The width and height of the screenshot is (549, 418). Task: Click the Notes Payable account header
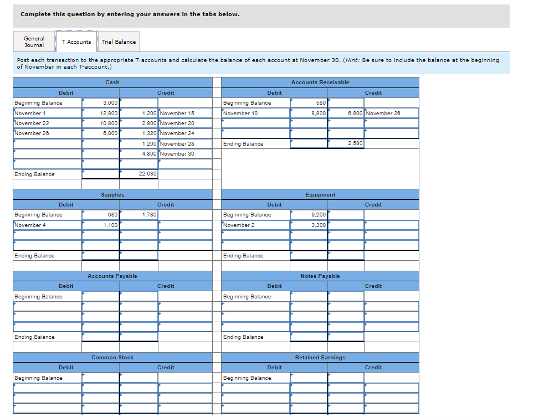[320, 276]
